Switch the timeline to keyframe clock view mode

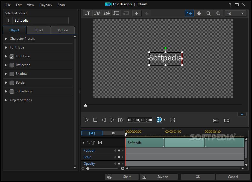pos(113,133)
